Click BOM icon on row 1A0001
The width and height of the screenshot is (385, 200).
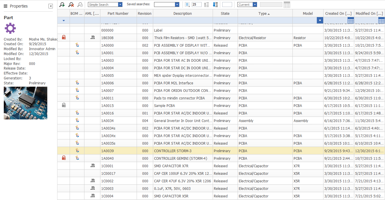(x=77, y=52)
